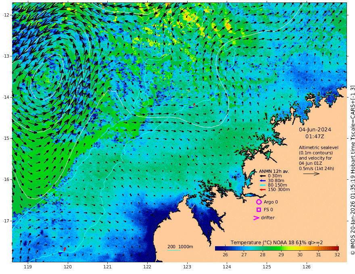Click longitude tick label 126
Viewport: 355px width, 274px height.
pyautogui.click(x=307, y=267)
